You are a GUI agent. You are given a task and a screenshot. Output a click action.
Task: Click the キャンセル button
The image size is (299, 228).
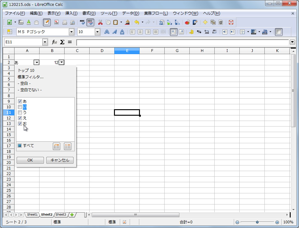click(x=60, y=160)
